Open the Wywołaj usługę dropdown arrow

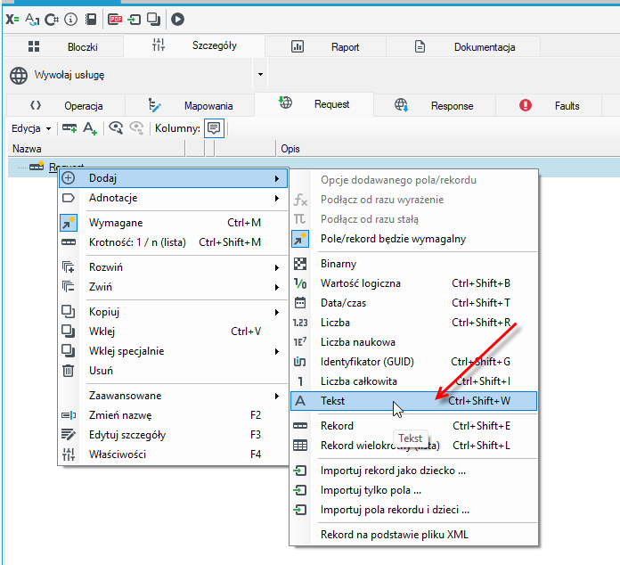pyautogui.click(x=260, y=74)
